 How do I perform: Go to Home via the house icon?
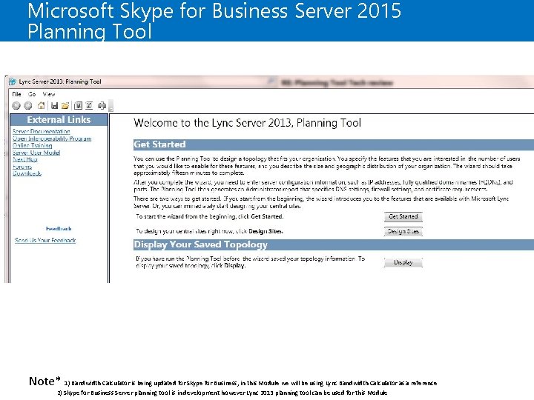point(42,106)
